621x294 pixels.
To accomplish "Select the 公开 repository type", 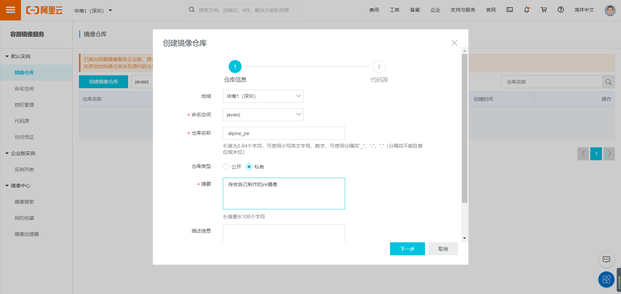I will (226, 167).
